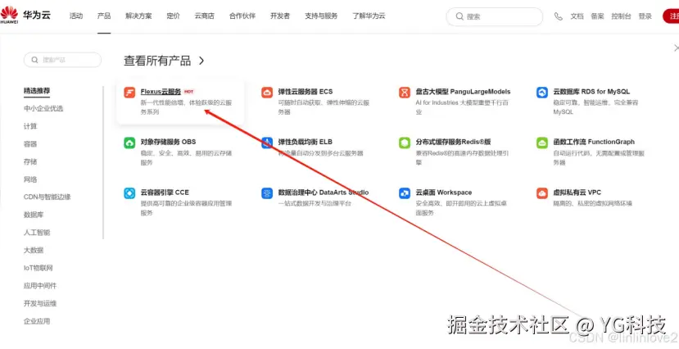Click the 弹性负载均衡 ELB icon
679x349 pixels.
pyautogui.click(x=267, y=143)
